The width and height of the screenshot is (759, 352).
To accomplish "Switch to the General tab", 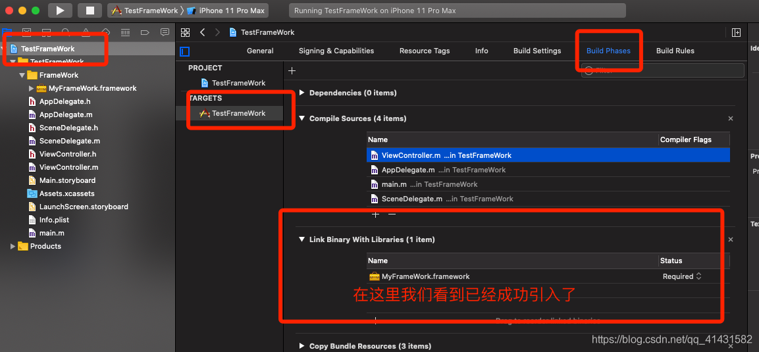I will click(260, 51).
